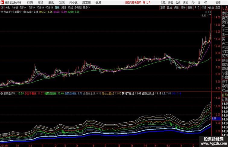
Task: Click the 高位止赢线 indicator label
Action: (108, 94)
